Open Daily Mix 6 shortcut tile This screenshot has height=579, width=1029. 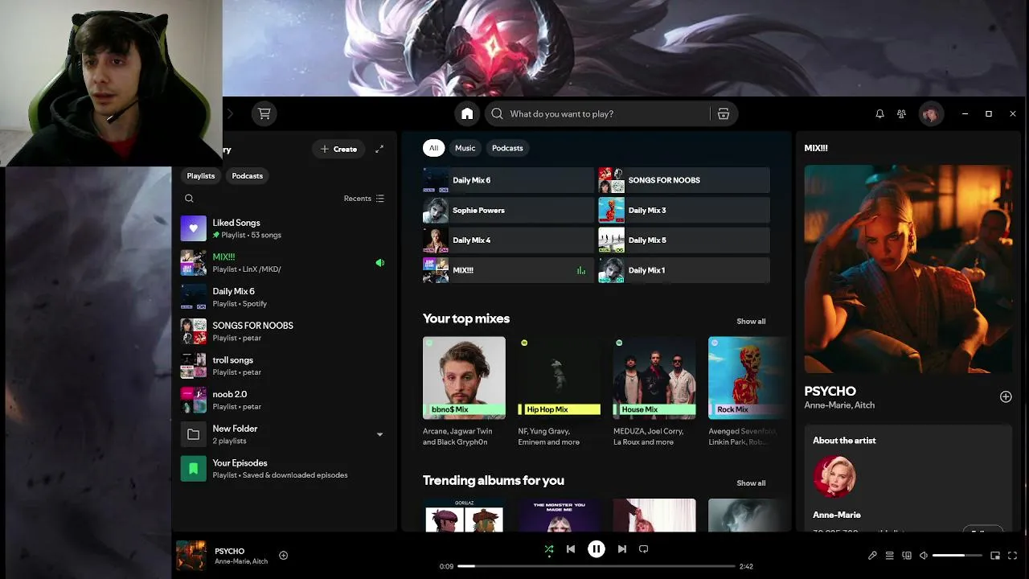tap(508, 180)
